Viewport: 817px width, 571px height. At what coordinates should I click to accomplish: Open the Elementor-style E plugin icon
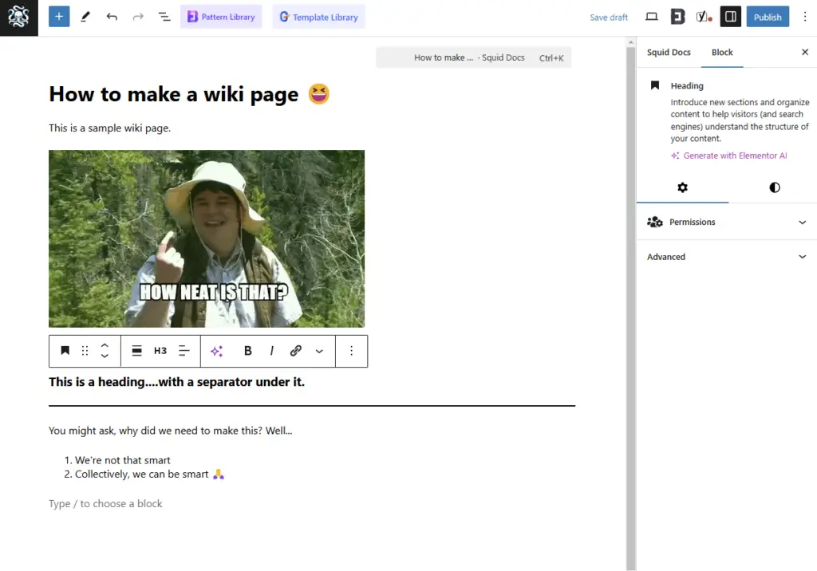pos(677,17)
